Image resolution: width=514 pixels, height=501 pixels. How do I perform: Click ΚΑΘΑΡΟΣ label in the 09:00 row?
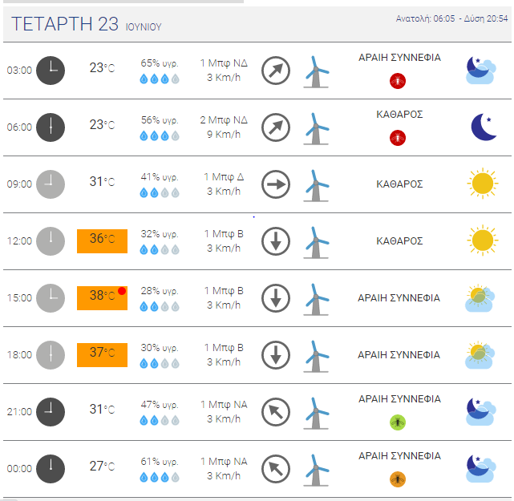tap(399, 184)
